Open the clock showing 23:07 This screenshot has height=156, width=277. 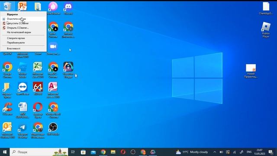(x=260, y=152)
